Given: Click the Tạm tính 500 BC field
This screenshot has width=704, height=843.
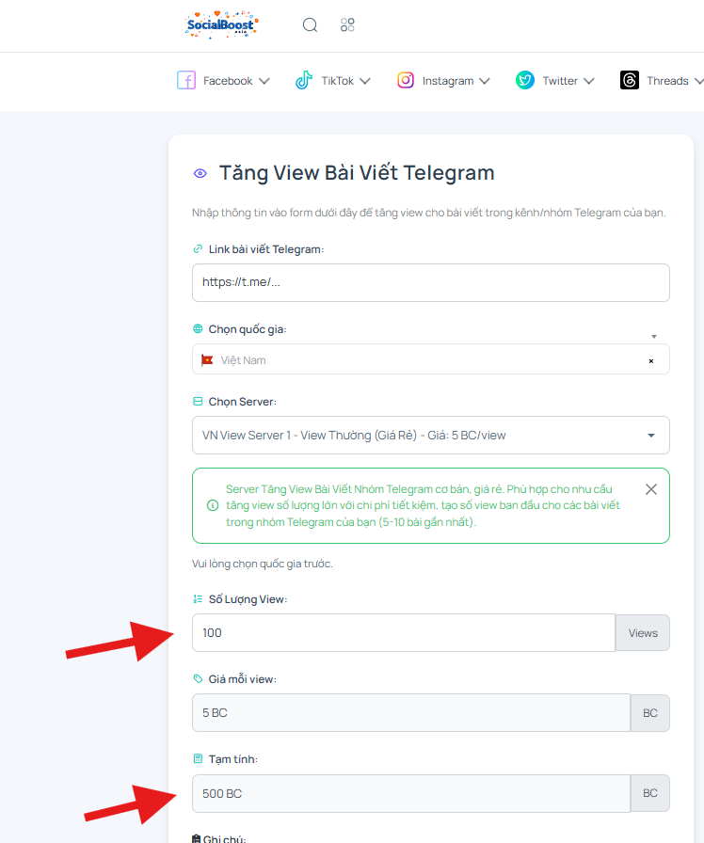Looking at the screenshot, I should pyautogui.click(x=411, y=793).
